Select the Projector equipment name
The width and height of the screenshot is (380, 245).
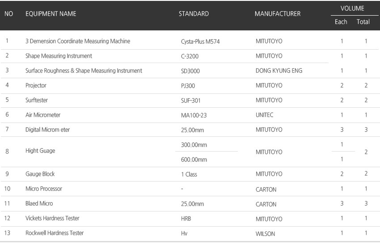click(x=36, y=85)
